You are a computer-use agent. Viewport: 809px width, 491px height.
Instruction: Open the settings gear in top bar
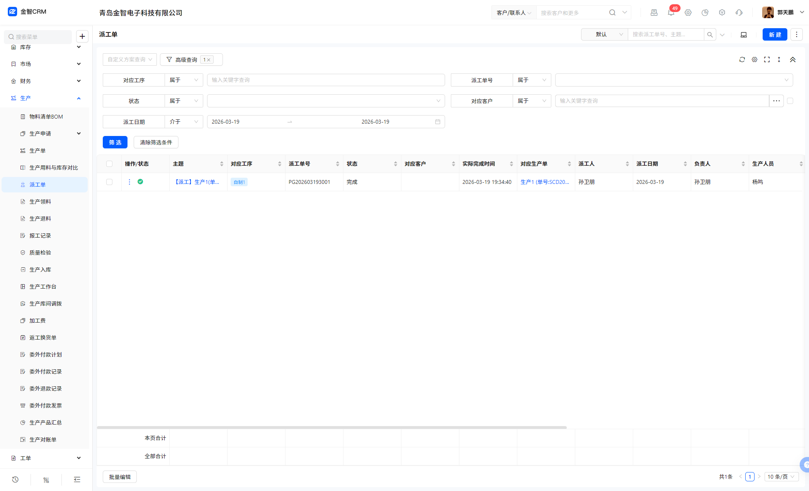[688, 13]
